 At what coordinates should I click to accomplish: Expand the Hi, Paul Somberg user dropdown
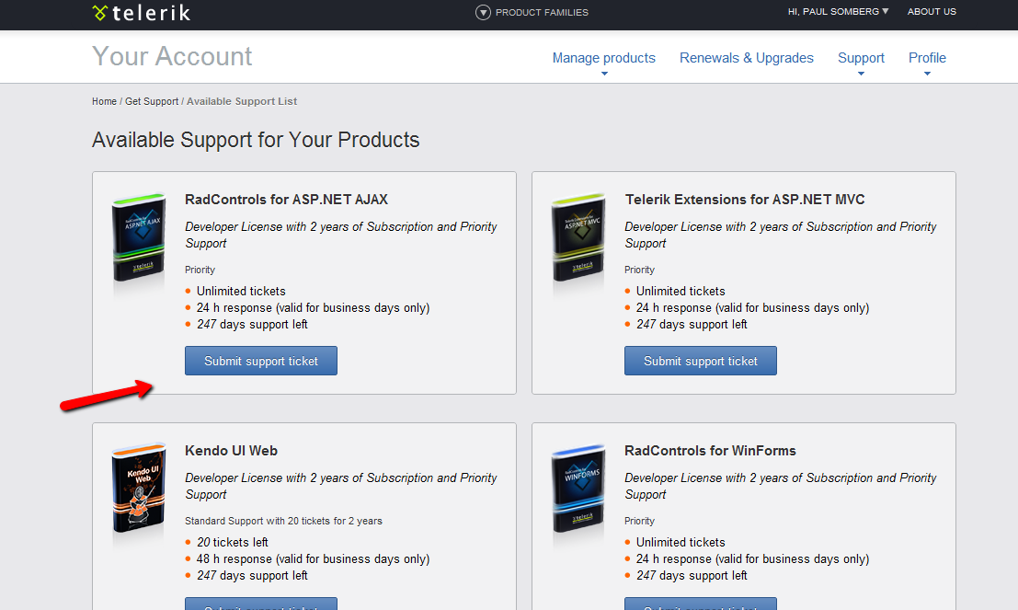tap(838, 12)
